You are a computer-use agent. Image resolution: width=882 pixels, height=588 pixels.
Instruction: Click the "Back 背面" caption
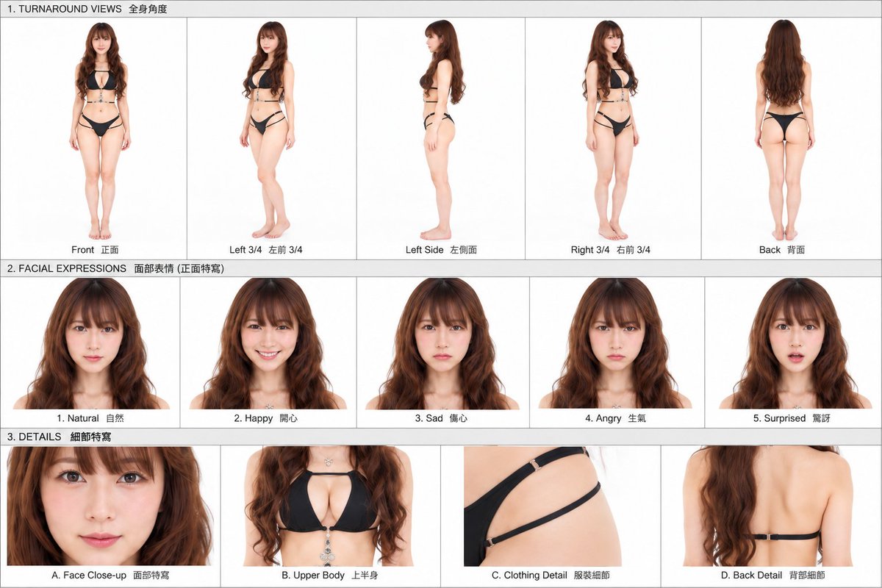pos(782,250)
